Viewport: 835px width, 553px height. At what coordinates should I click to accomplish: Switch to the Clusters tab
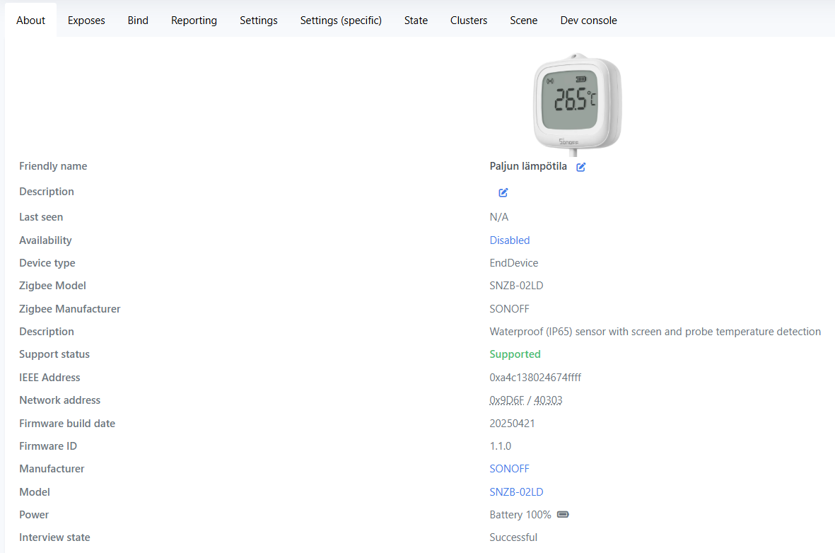pos(469,21)
